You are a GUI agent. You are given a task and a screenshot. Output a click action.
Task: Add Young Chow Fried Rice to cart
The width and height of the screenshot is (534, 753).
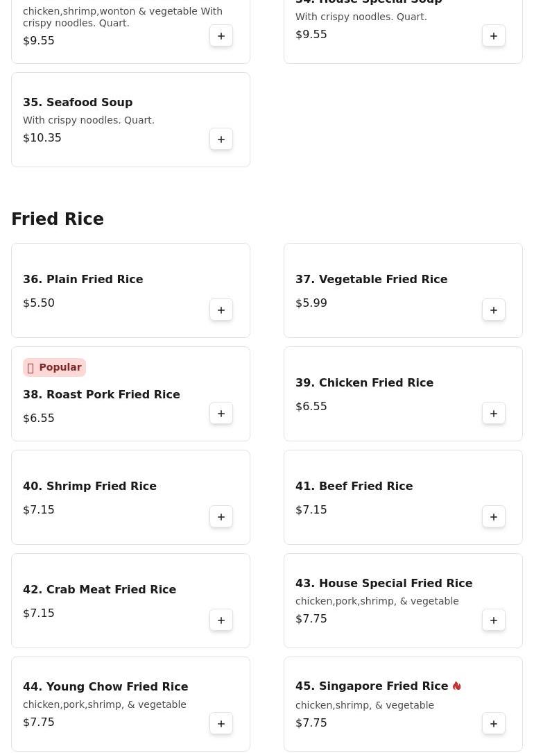(x=221, y=724)
